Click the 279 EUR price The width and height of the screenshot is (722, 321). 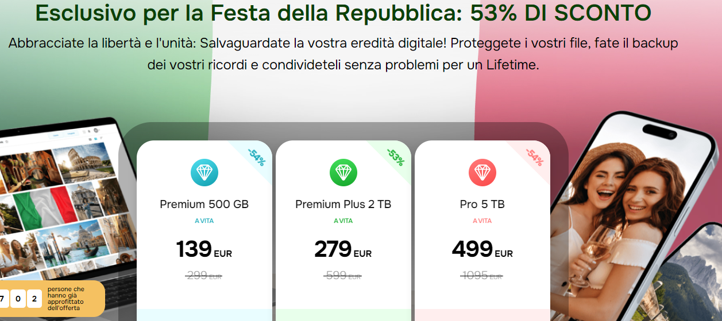pos(343,250)
